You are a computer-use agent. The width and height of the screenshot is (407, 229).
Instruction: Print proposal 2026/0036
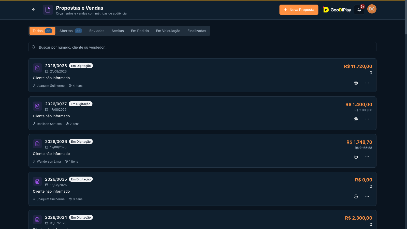click(x=356, y=157)
